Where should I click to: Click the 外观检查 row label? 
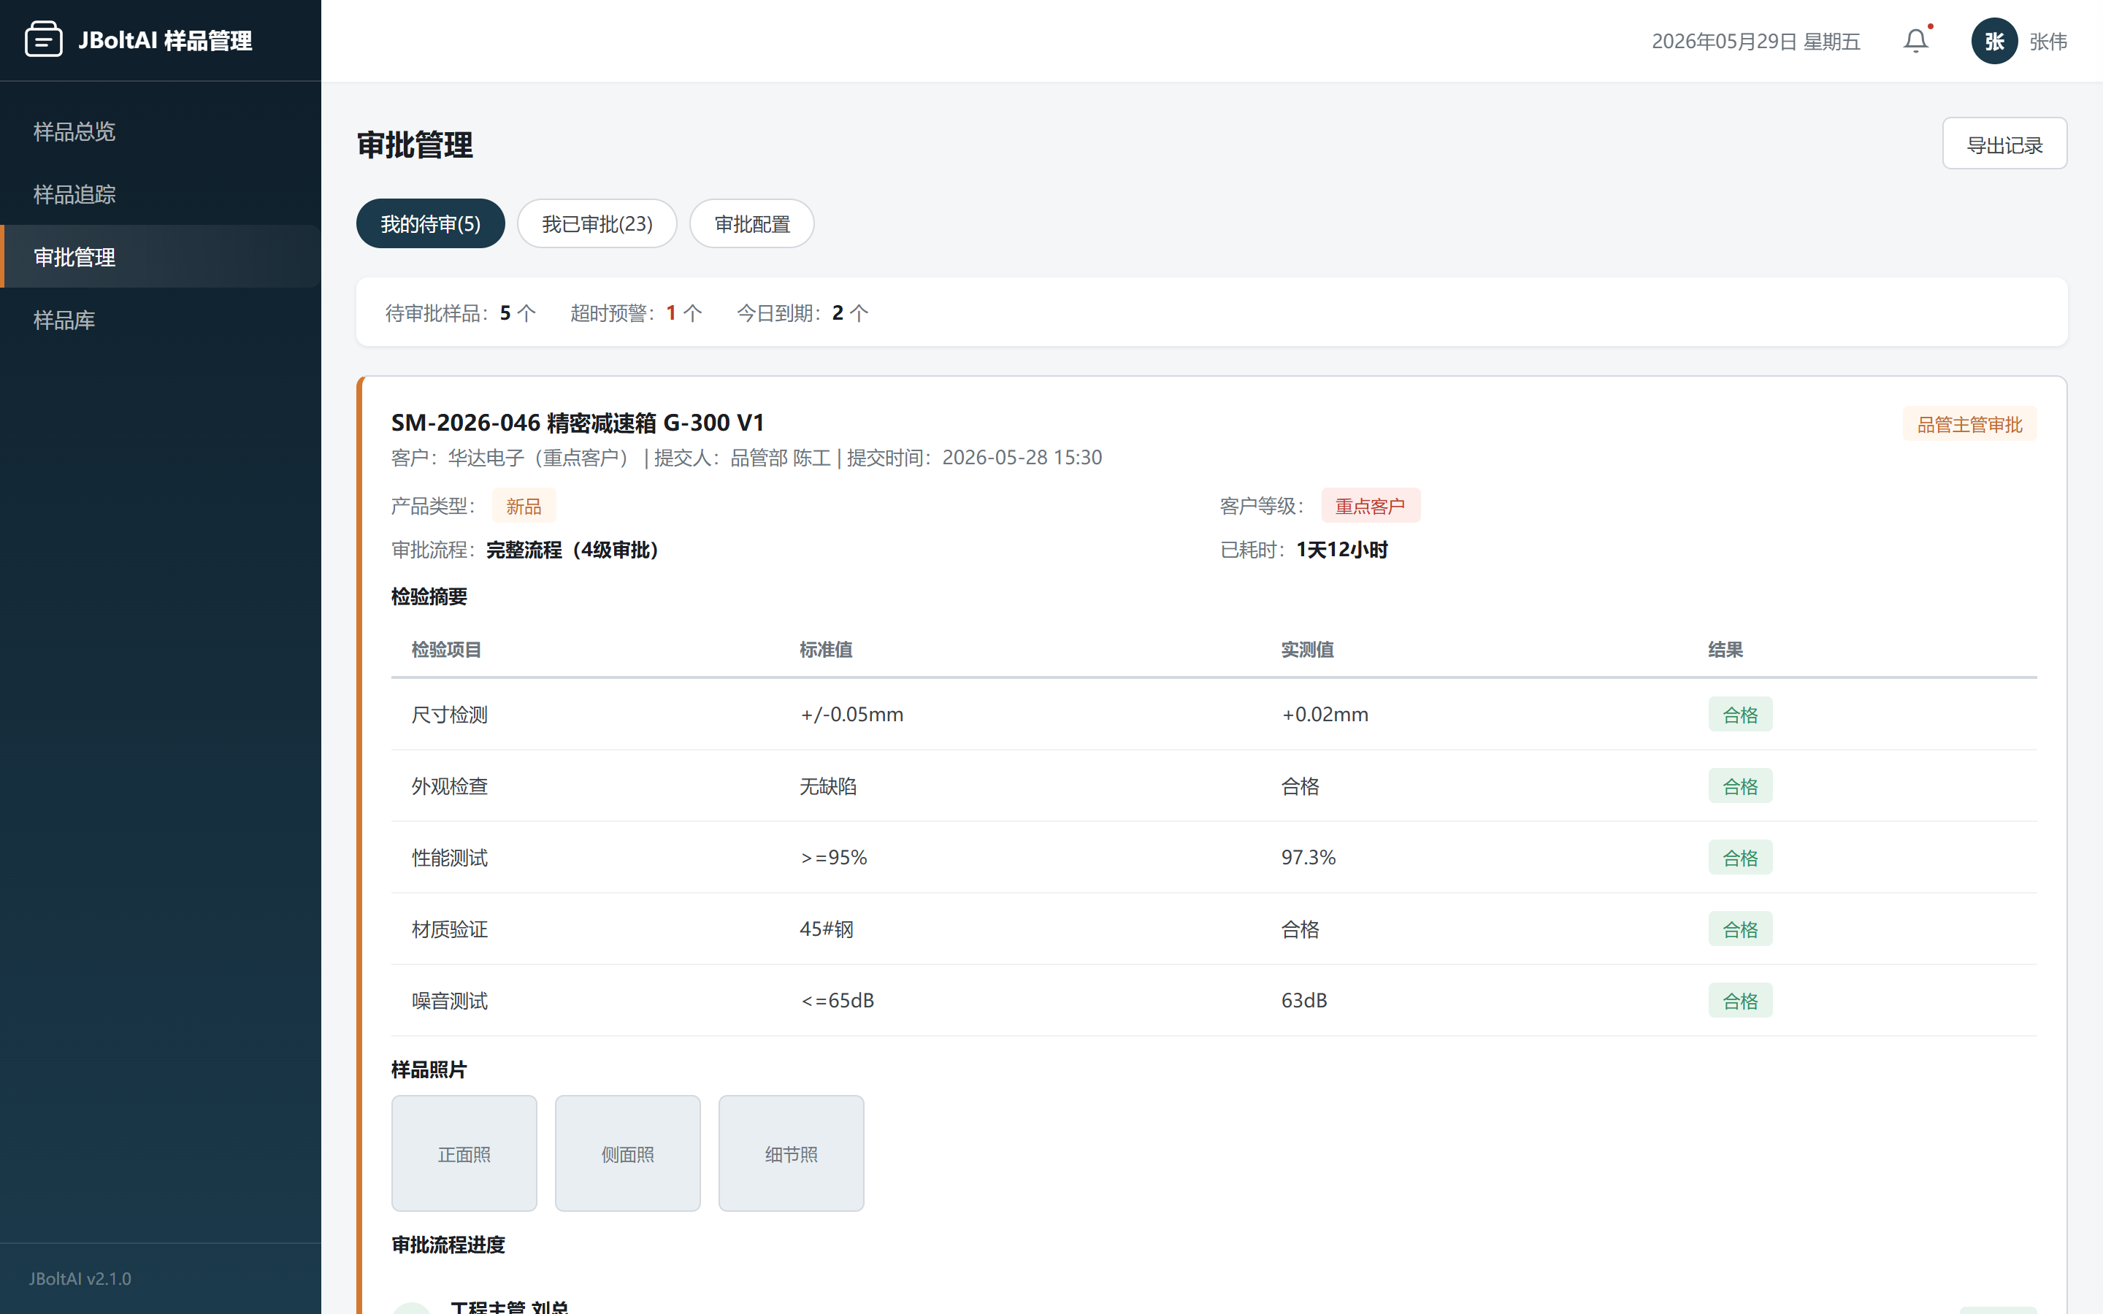click(x=449, y=785)
